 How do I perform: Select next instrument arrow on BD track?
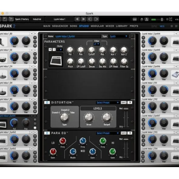coord(35,34)
